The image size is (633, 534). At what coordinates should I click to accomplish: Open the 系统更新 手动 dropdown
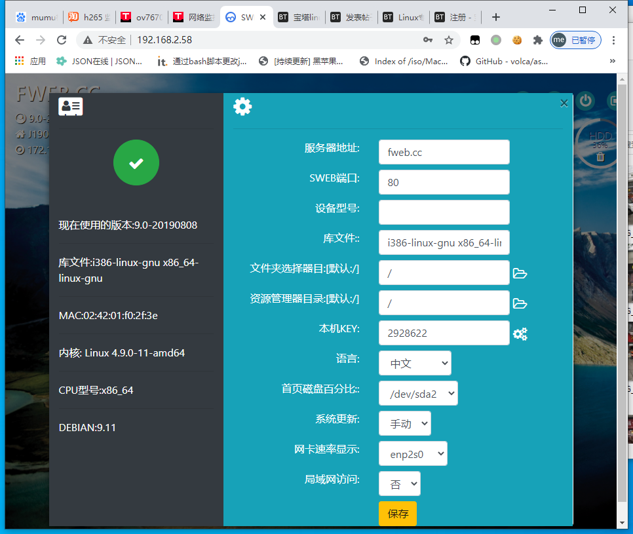coord(405,423)
